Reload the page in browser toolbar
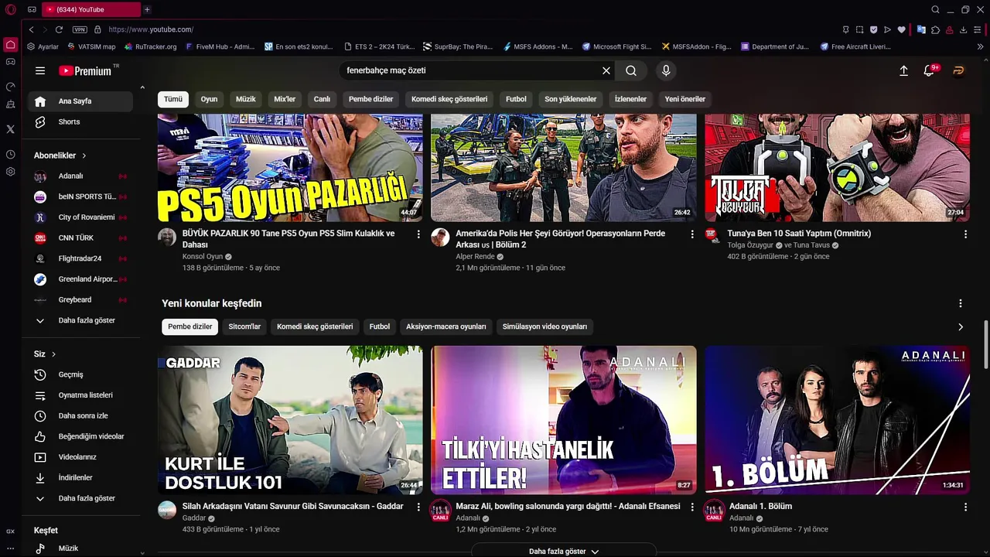 [x=59, y=29]
